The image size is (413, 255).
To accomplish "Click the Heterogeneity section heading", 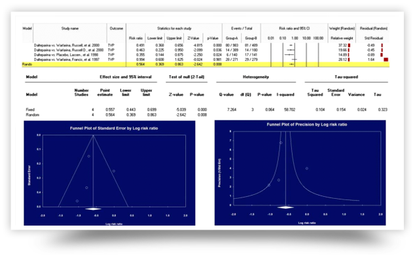I will 256,77.
